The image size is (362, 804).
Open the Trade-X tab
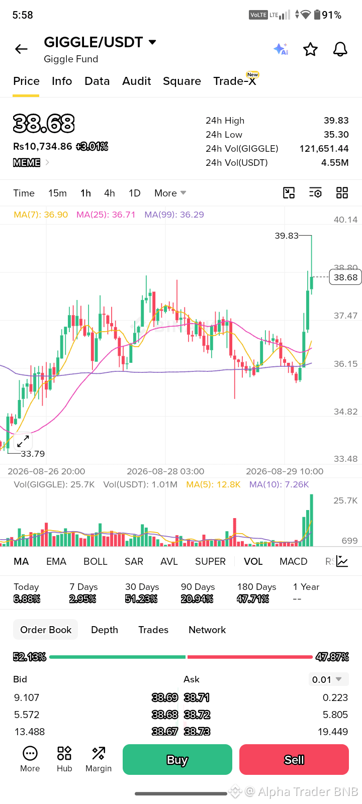click(x=235, y=81)
